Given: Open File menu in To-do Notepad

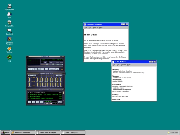Looking at the screenshot, I should 114,65.
